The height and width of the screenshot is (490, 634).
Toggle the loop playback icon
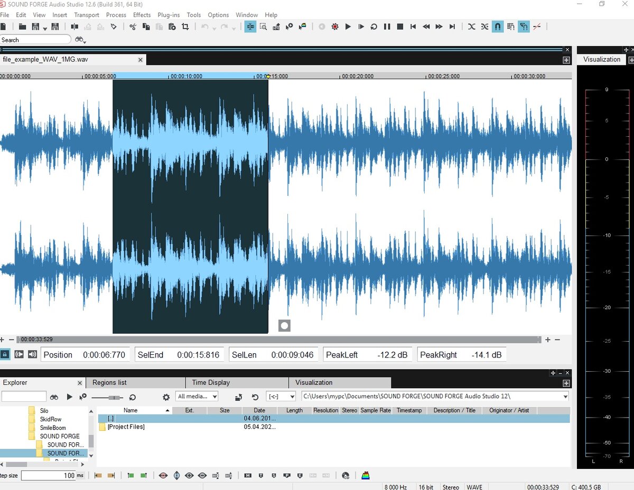[x=374, y=26]
